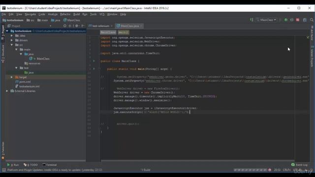Expand the .idea folder

coord(12,35)
